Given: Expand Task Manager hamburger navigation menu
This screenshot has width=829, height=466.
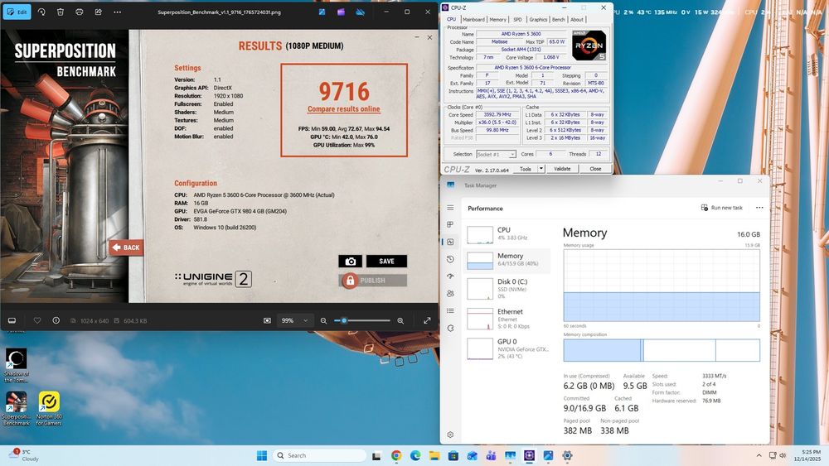Looking at the screenshot, I should 450,208.
